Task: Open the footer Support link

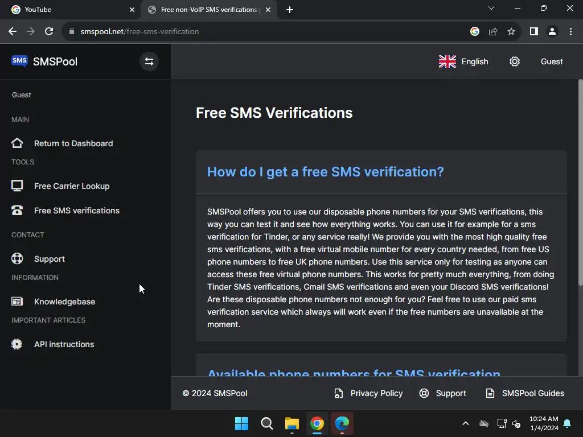Action: (x=451, y=393)
